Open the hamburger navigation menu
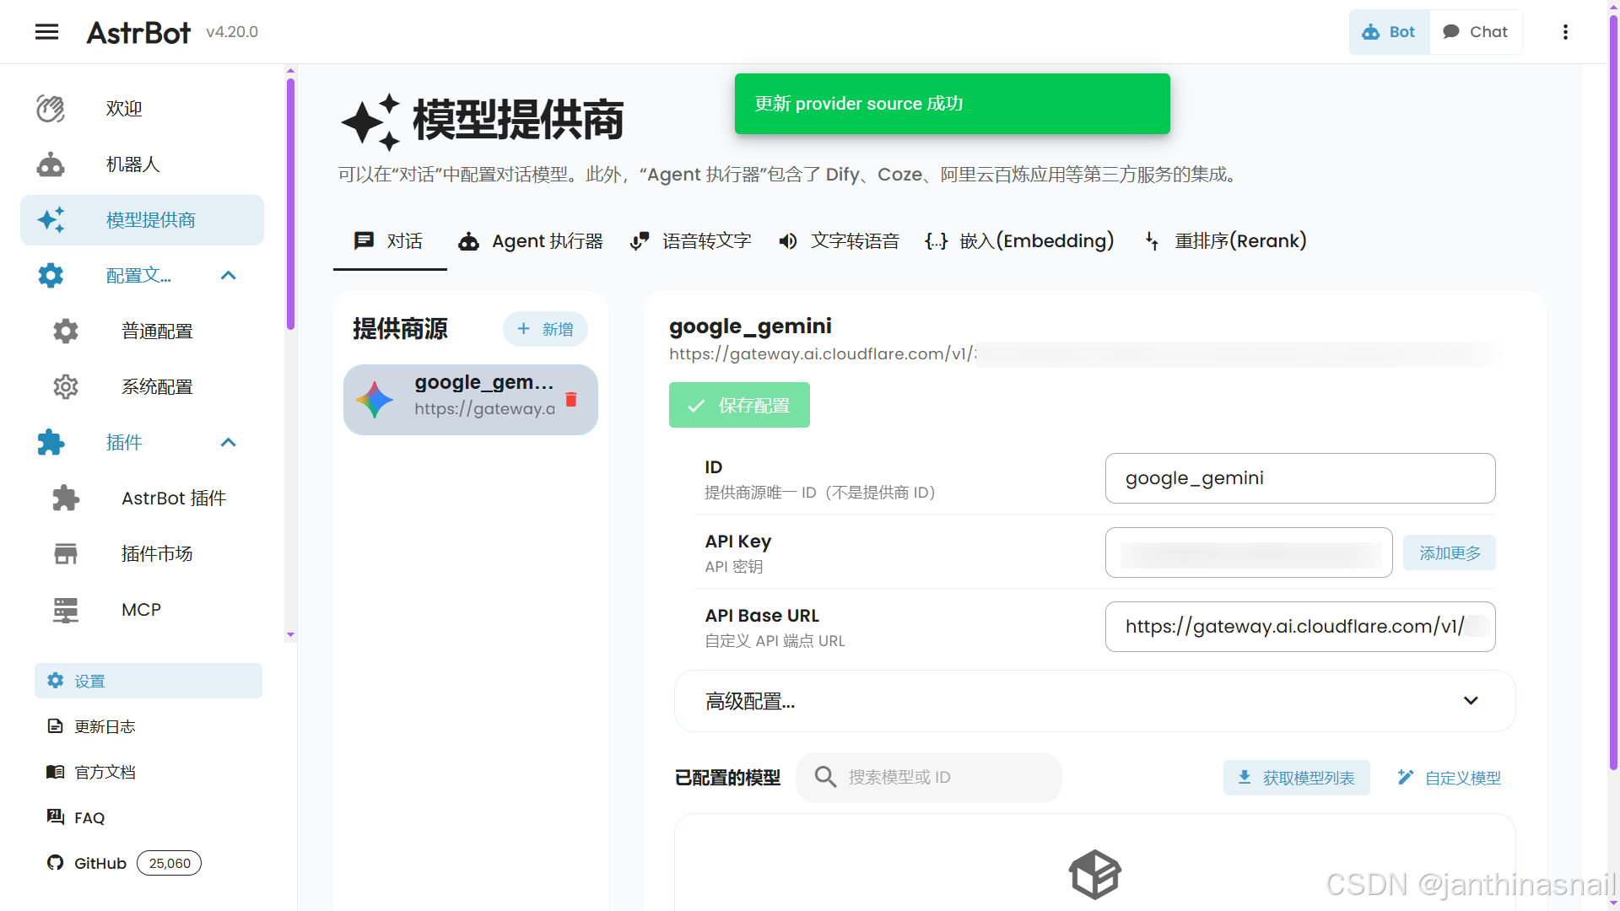This screenshot has width=1620, height=911. click(46, 32)
